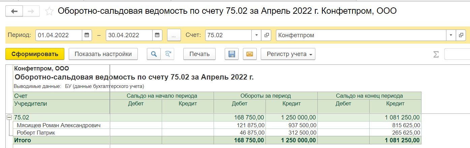Click Показать настройки button
The image size is (470, 148).
click(103, 54)
